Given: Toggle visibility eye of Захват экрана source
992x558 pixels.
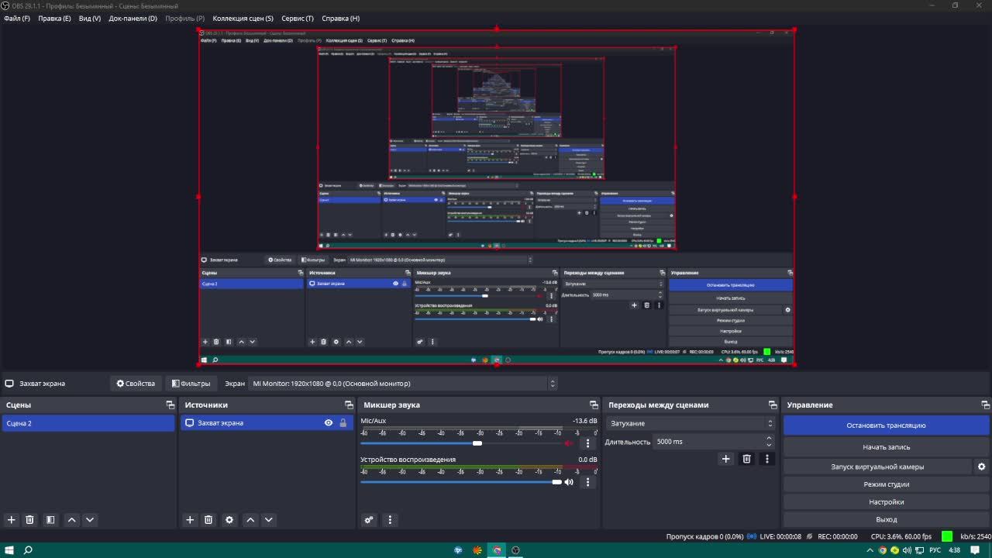Looking at the screenshot, I should coord(329,423).
